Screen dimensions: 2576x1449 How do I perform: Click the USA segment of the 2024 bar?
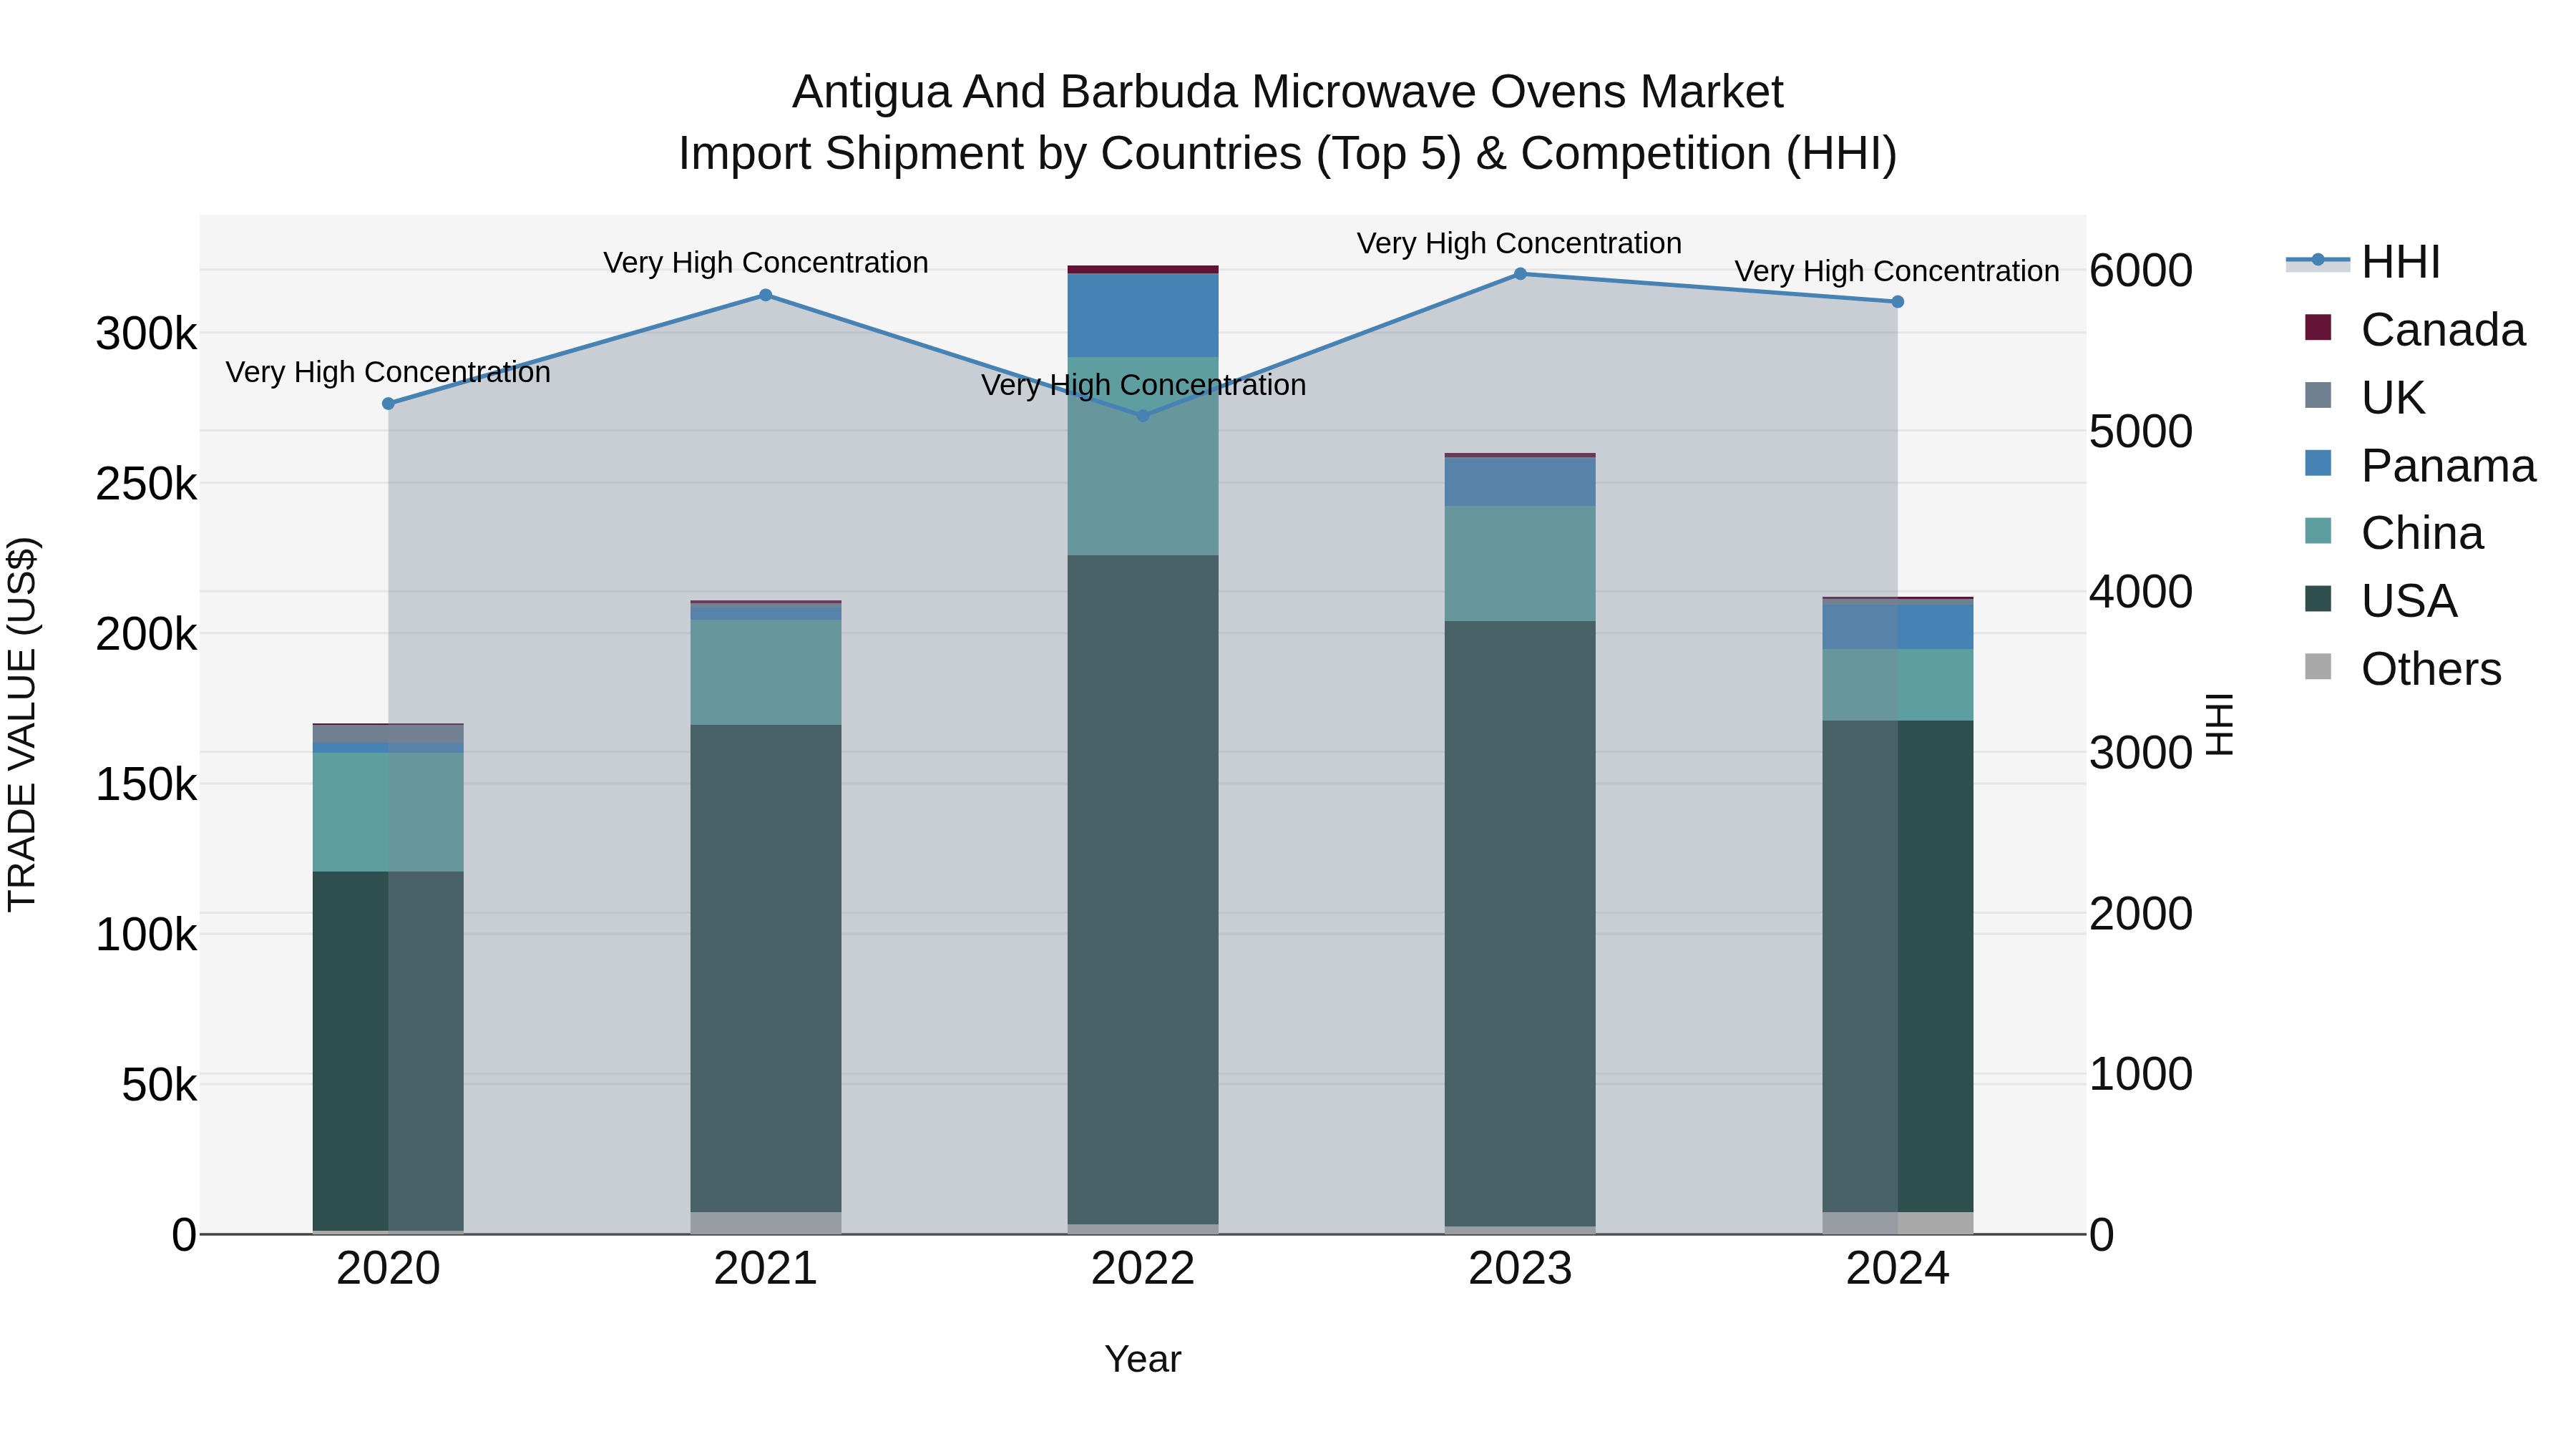(1898, 967)
